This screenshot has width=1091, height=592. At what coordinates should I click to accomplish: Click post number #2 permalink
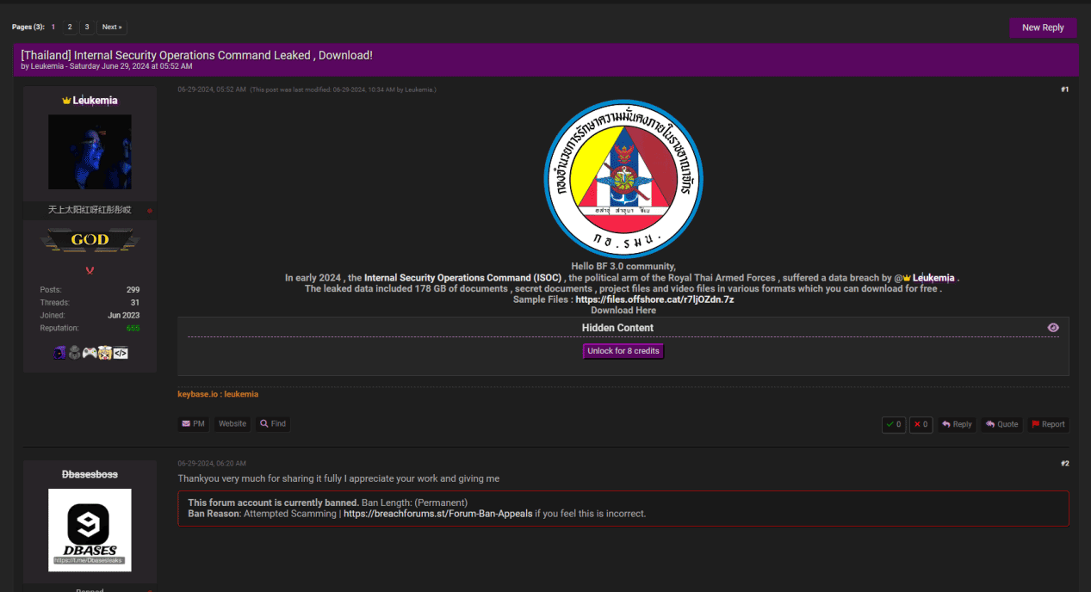(1064, 464)
